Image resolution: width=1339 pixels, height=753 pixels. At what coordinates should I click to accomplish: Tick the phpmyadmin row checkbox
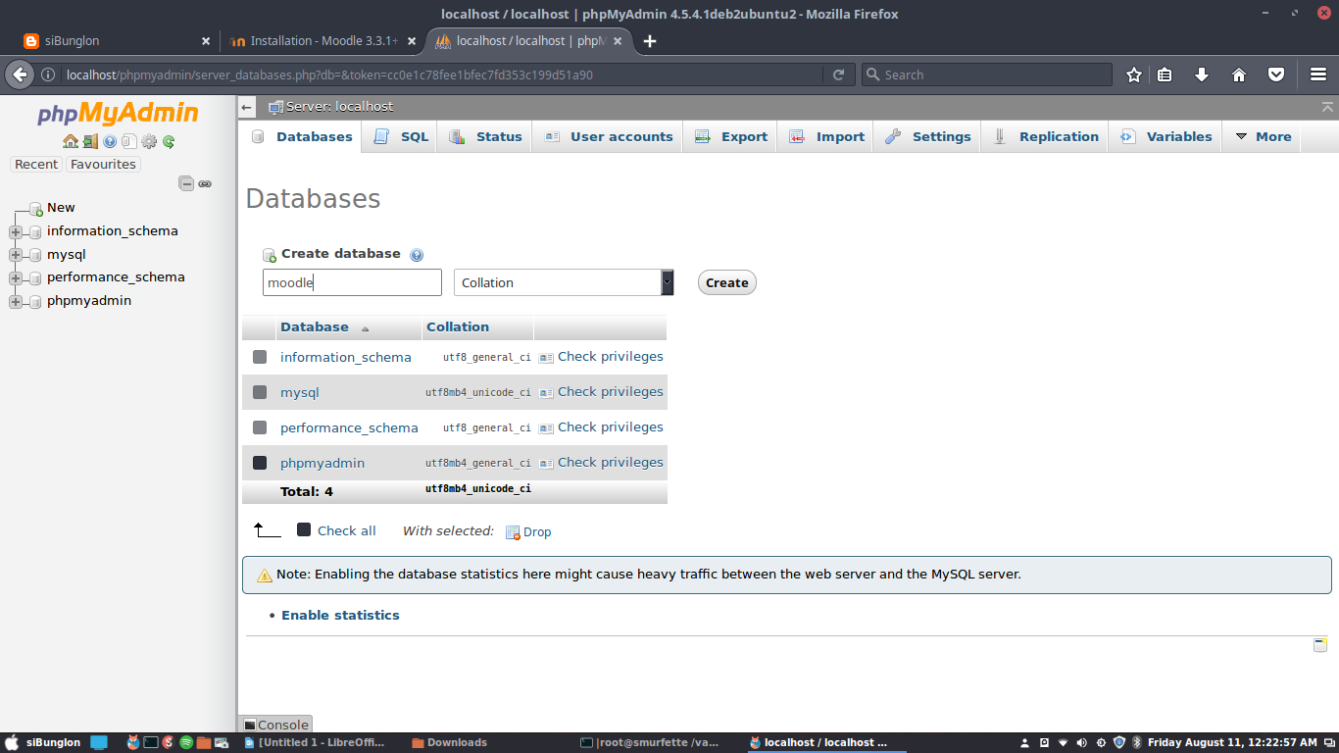pyautogui.click(x=260, y=463)
